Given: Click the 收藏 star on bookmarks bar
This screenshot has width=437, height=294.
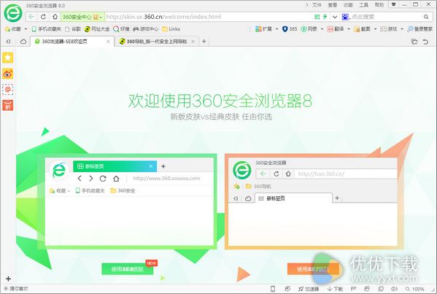Looking at the screenshot, I should coord(13,29).
